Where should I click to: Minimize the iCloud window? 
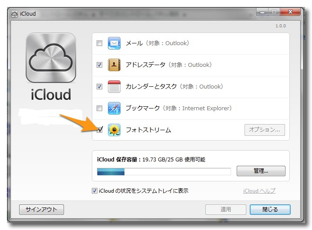(x=262, y=12)
